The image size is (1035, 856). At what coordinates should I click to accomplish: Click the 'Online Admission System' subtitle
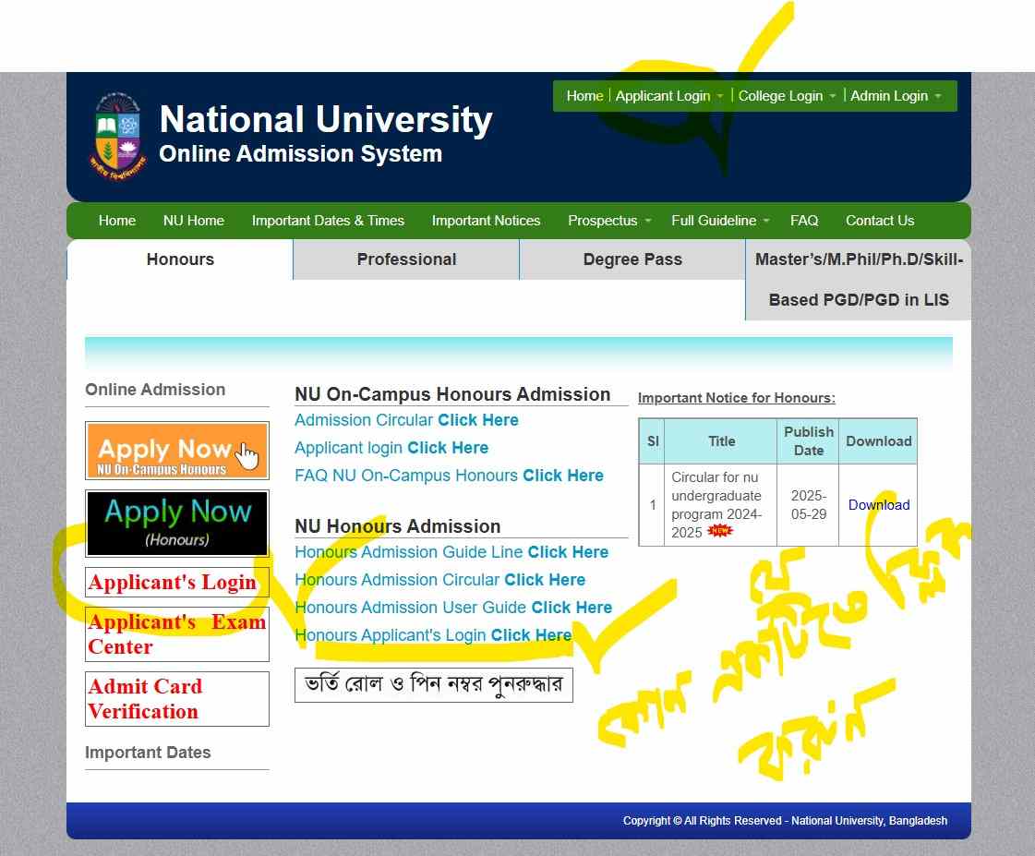pyautogui.click(x=300, y=154)
